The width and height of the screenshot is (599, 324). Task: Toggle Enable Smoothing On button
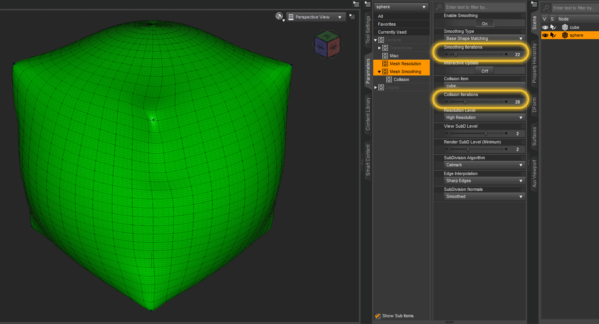[x=485, y=24]
